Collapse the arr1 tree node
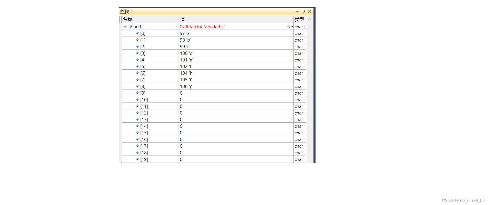This screenshot has width=489, height=205. 125,27
